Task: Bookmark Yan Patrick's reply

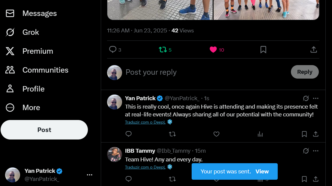Action: click(304, 134)
